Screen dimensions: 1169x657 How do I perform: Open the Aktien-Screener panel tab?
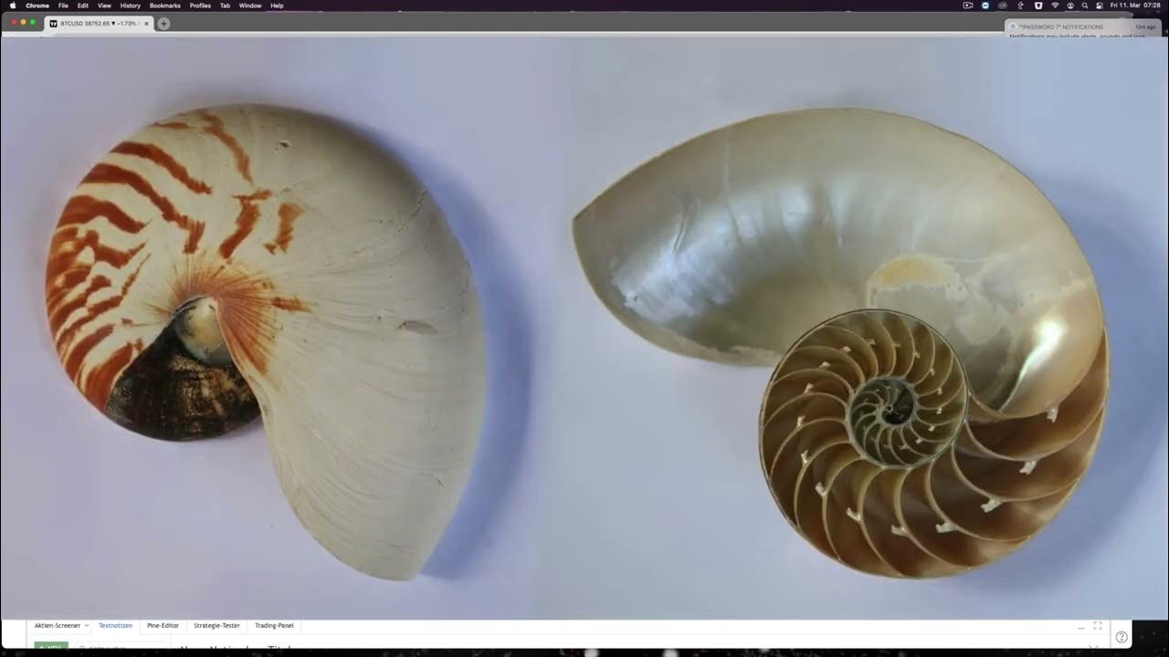pos(58,626)
